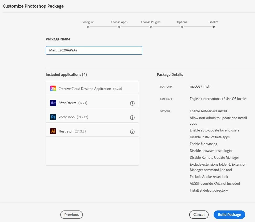Click the Illustrator Ai icon
The image size is (255, 222).
click(x=53, y=131)
